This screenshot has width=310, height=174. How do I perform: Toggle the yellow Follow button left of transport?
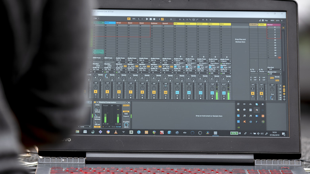[129, 19]
